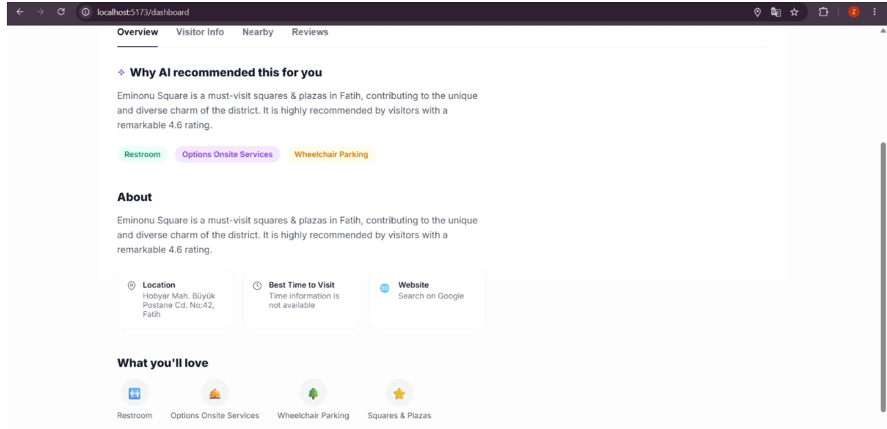Click the Wheelchair Parking label under its icon

pos(313,415)
